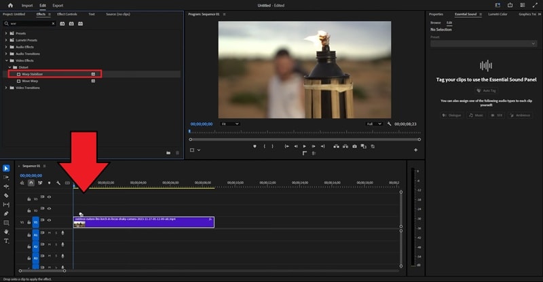Screen dimensions: 543x282
Task: Select the Slip tool
Action: pos(6,205)
